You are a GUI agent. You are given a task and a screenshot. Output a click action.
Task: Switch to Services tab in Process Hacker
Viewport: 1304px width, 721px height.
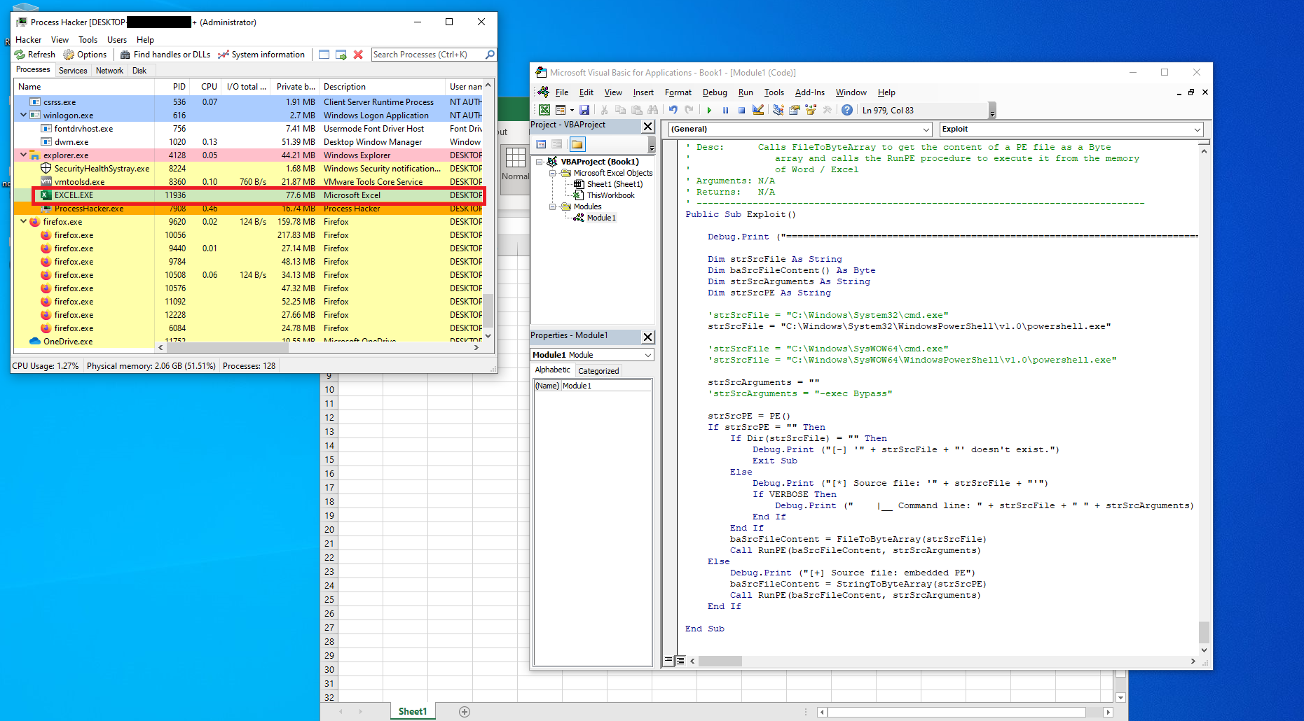point(73,71)
